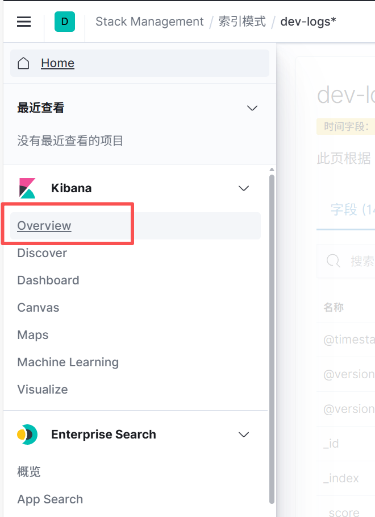Click the green D space avatar
The image size is (375, 517).
pyautogui.click(x=64, y=22)
